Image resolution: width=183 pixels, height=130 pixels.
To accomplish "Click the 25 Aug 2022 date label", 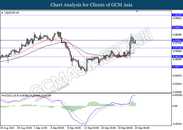I will click(8, 128).
